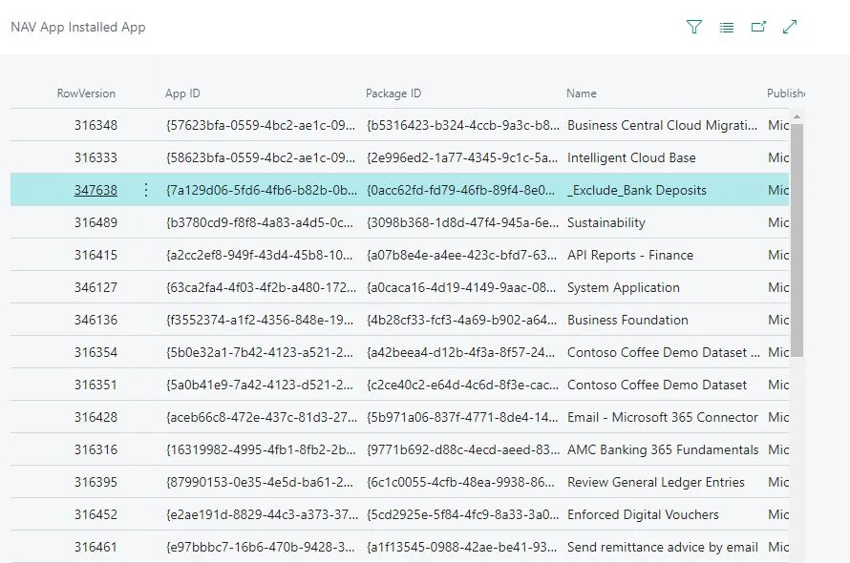Click App ID starting {58623bfa-0559
The height and width of the screenshot is (563, 850).
pyautogui.click(x=261, y=157)
